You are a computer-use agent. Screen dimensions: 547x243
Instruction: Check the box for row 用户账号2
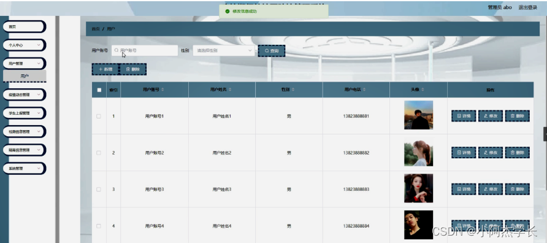pyautogui.click(x=99, y=153)
